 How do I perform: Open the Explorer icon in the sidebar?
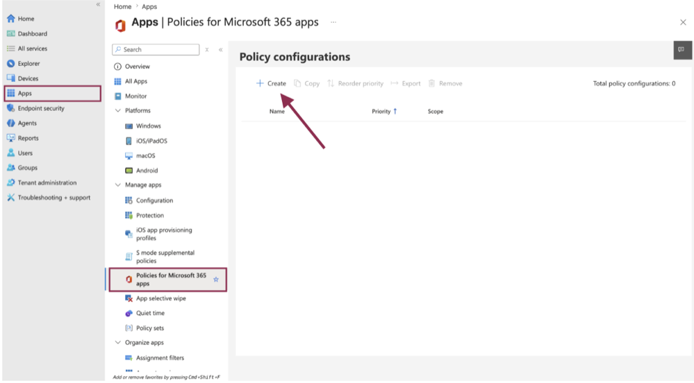pos(10,64)
